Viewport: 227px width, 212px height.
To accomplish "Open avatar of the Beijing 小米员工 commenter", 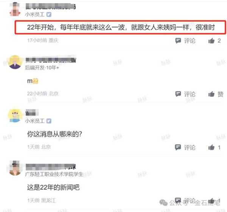I will (x=15, y=115).
